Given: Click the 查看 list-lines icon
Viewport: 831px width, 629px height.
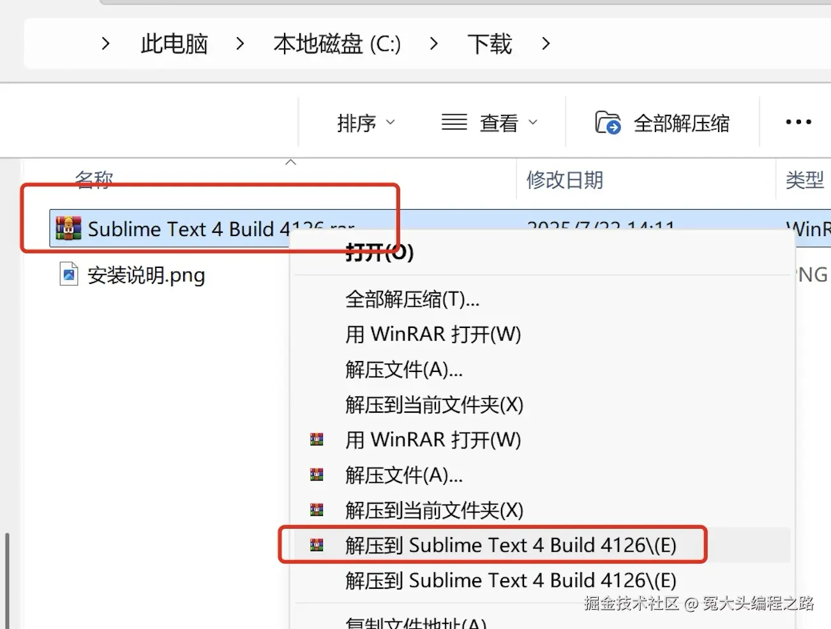Looking at the screenshot, I should click(x=453, y=122).
